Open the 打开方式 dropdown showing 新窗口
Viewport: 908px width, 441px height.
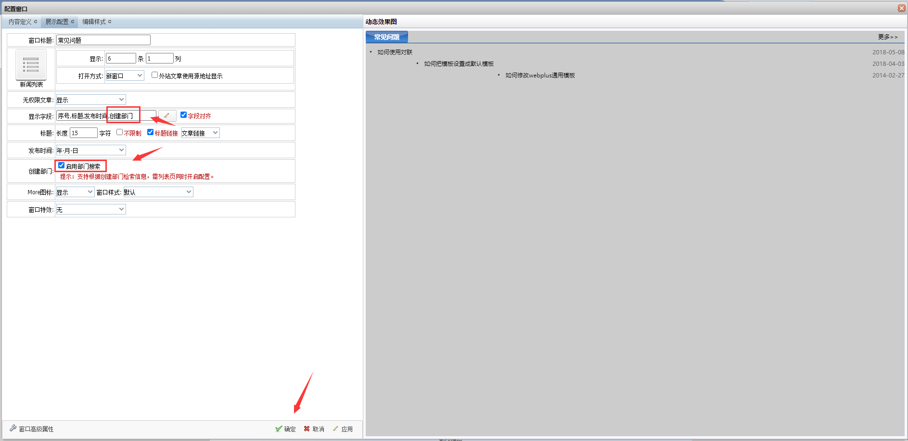coord(124,76)
